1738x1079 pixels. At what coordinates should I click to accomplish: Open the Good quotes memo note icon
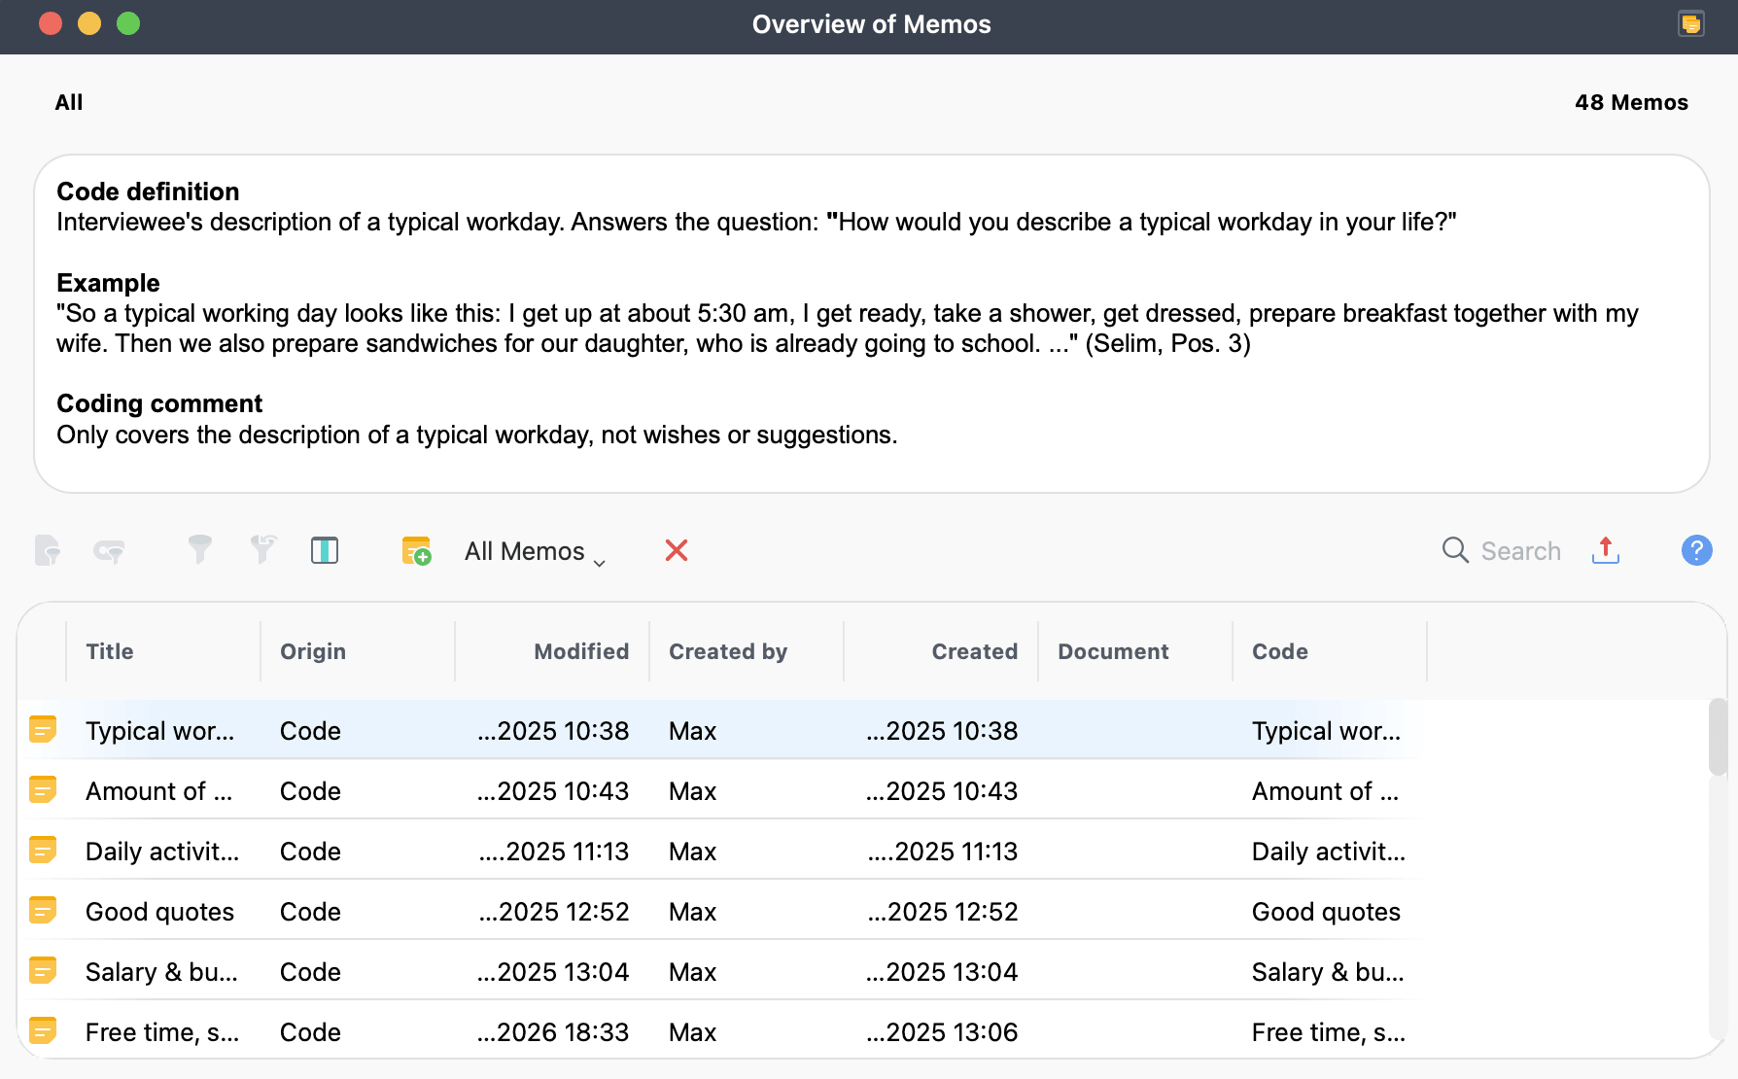(x=43, y=910)
